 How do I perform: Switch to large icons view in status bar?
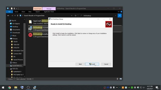coord(121,79)
